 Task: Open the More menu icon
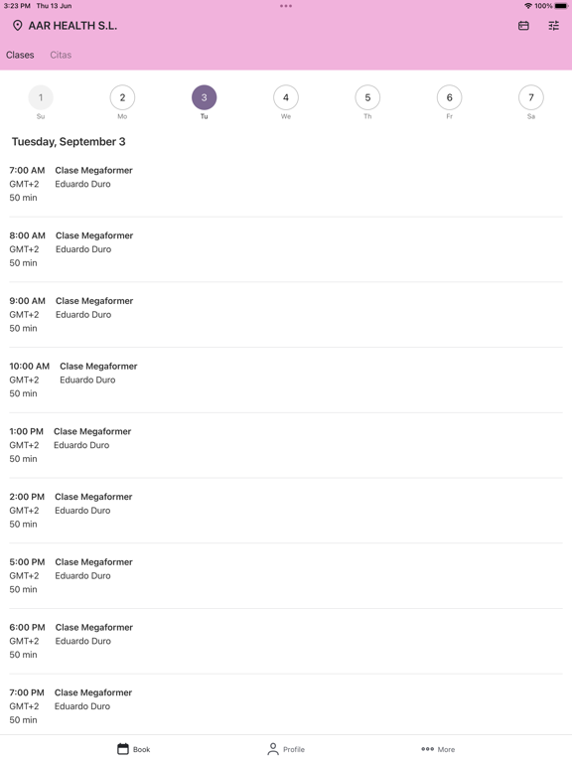[428, 749]
